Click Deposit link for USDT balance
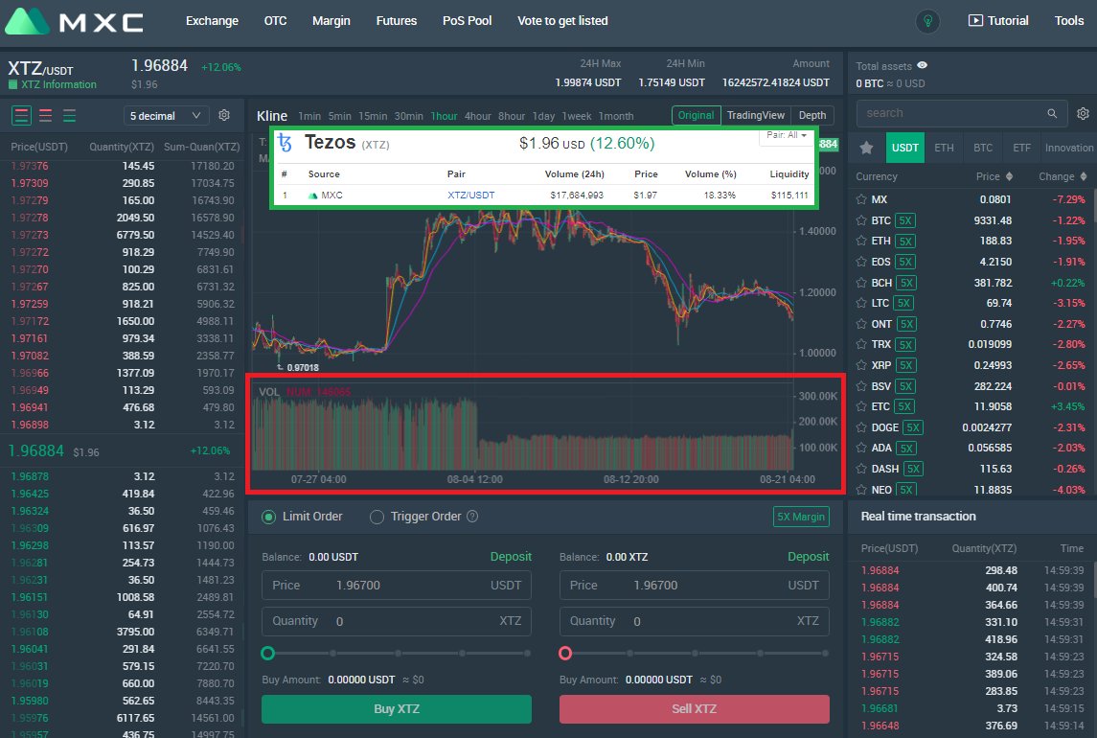This screenshot has width=1097, height=738. point(511,557)
